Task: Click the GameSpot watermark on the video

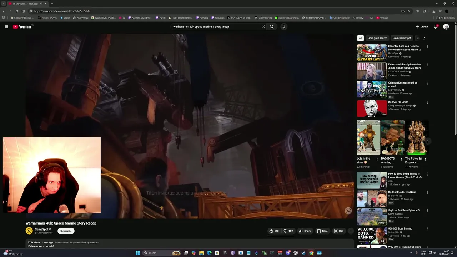Action: (348, 211)
